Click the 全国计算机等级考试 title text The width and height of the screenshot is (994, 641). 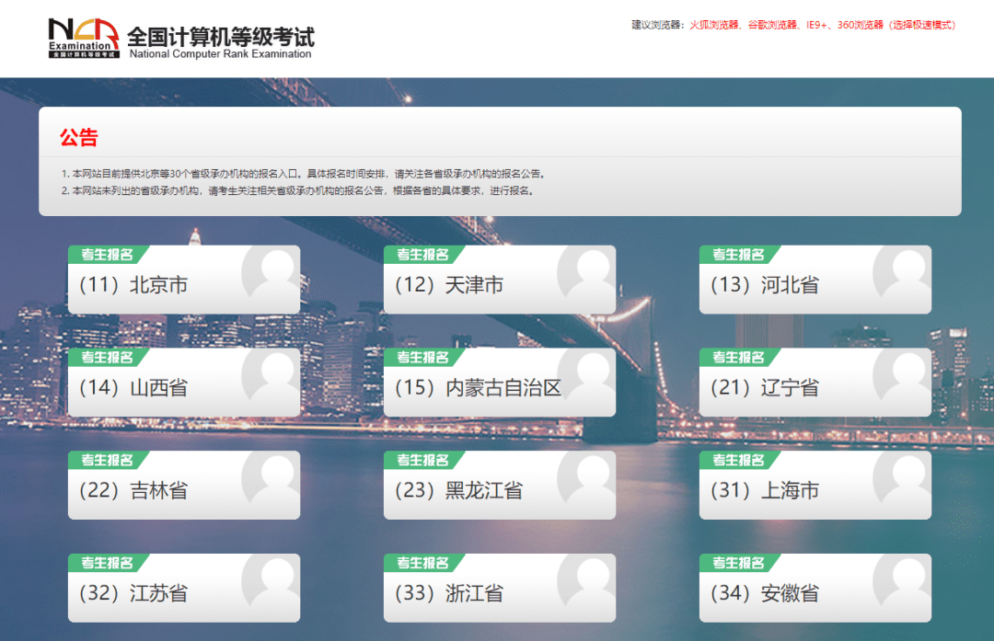pos(222,37)
